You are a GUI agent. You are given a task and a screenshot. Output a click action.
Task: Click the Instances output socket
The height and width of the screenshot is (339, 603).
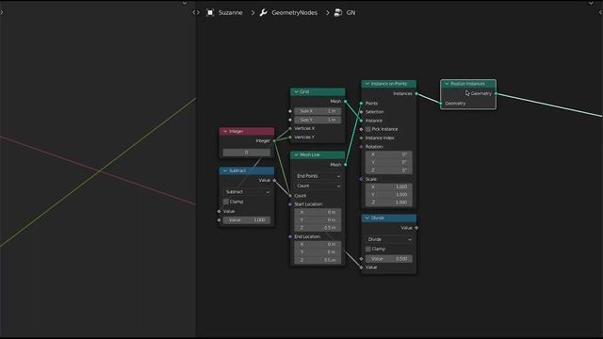[416, 94]
